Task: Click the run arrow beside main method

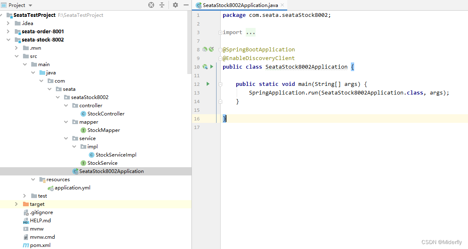Action: click(208, 84)
